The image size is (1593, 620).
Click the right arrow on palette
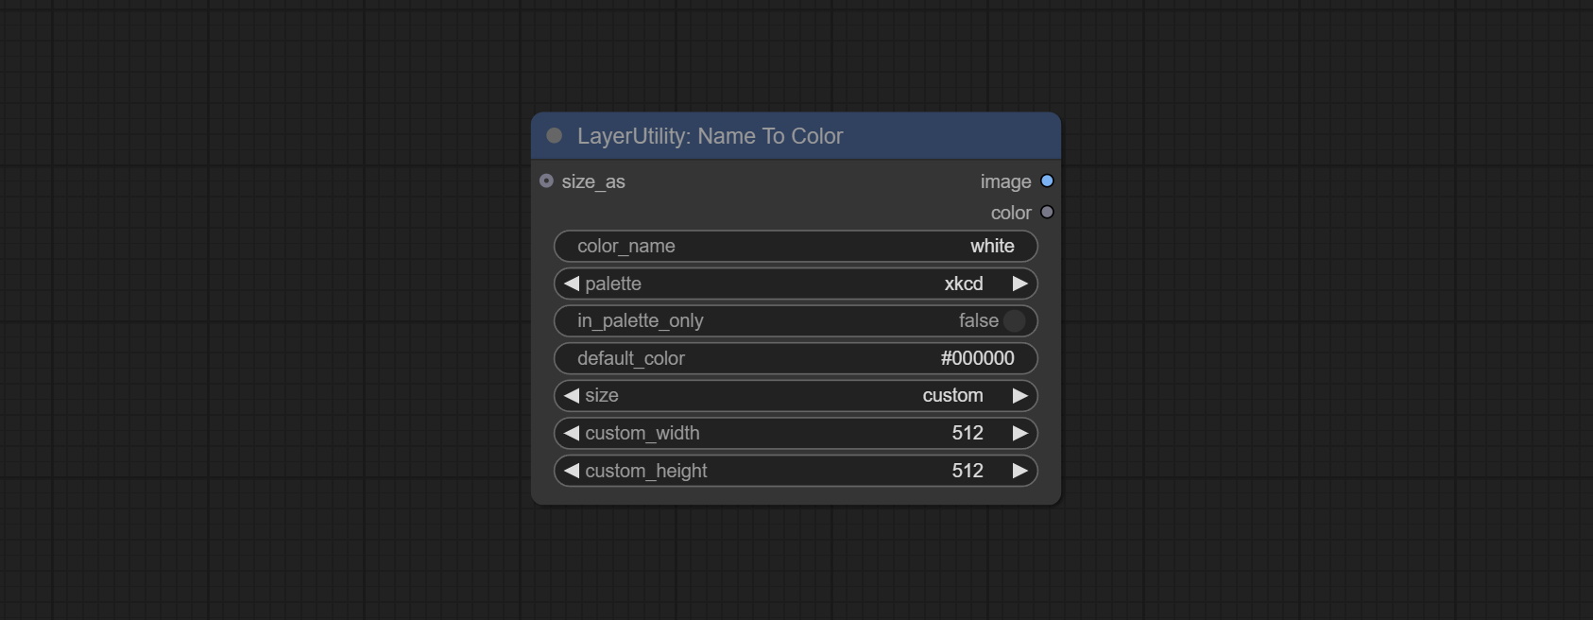click(1019, 284)
